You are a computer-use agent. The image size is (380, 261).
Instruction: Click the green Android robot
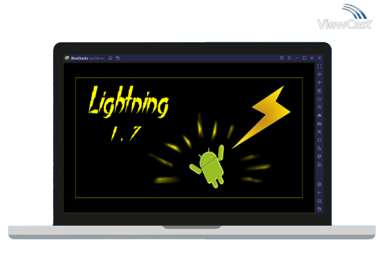[208, 166]
